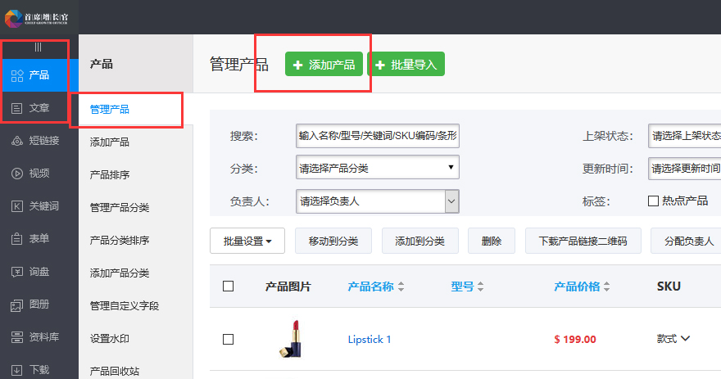The image size is (721, 379).
Task: Click the search keyword input field
Action: coord(377,136)
